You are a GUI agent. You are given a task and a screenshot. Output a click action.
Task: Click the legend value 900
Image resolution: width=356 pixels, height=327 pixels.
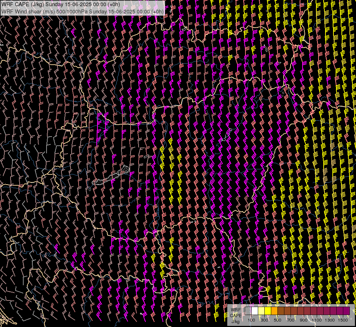304,320
